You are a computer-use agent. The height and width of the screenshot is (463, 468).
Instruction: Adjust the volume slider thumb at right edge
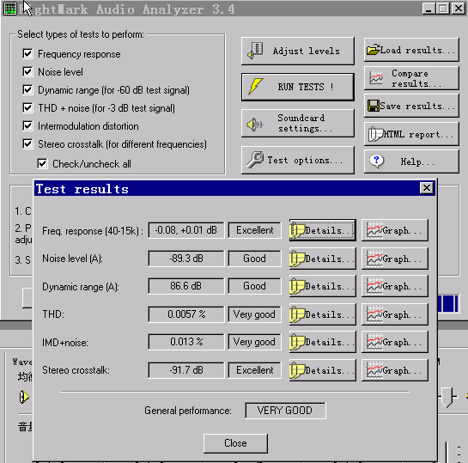447,397
